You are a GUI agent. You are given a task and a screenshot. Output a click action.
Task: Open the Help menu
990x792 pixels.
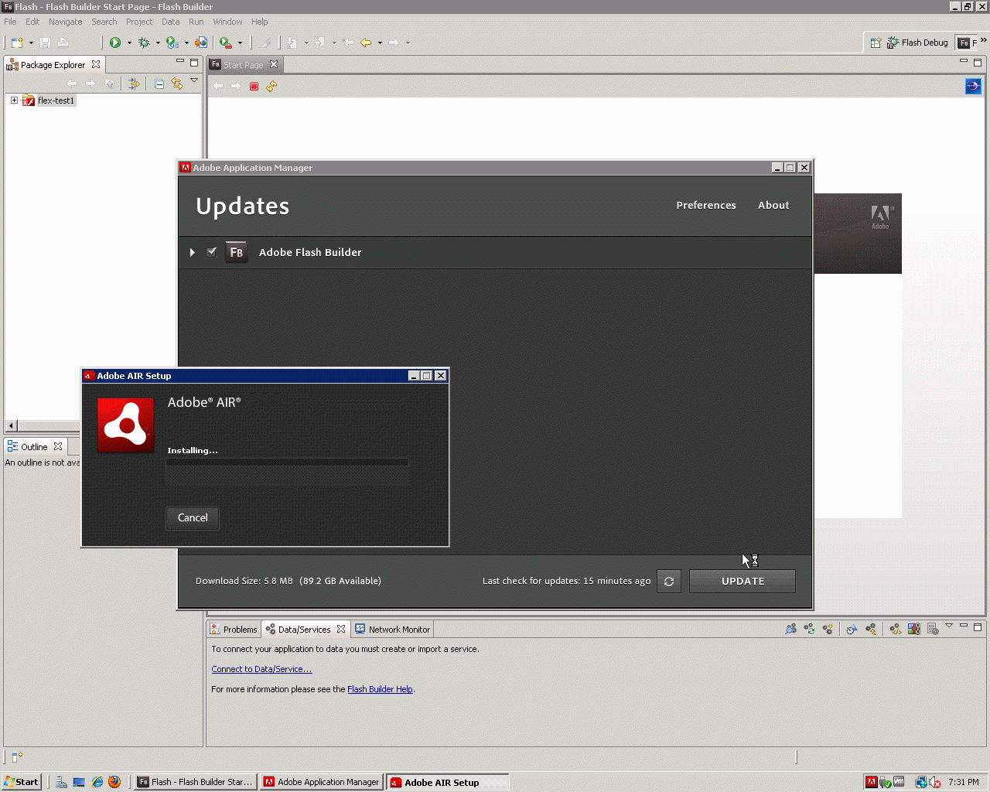pos(260,22)
